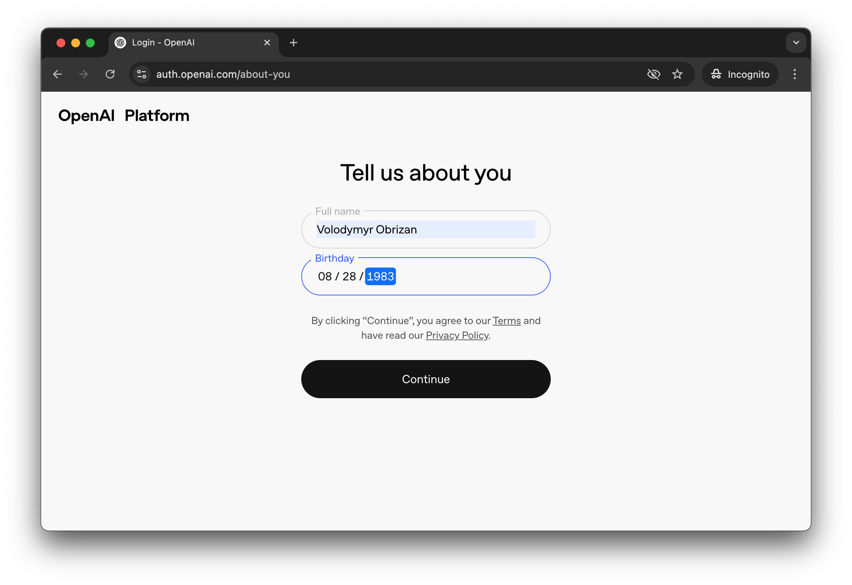This screenshot has height=585, width=852.
Task: Click the OpenAI favicon in the tab
Action: (120, 43)
